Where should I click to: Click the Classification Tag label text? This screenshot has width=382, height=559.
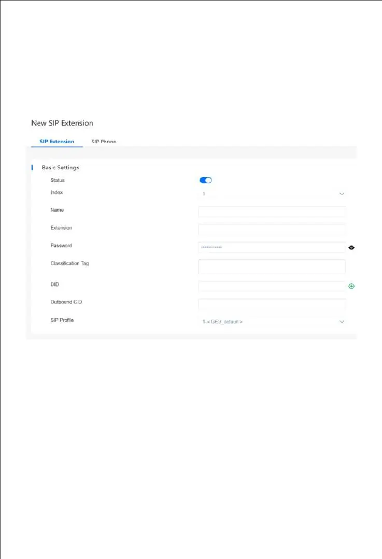[69, 263]
